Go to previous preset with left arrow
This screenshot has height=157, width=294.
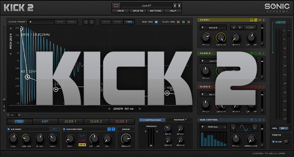[175, 6]
